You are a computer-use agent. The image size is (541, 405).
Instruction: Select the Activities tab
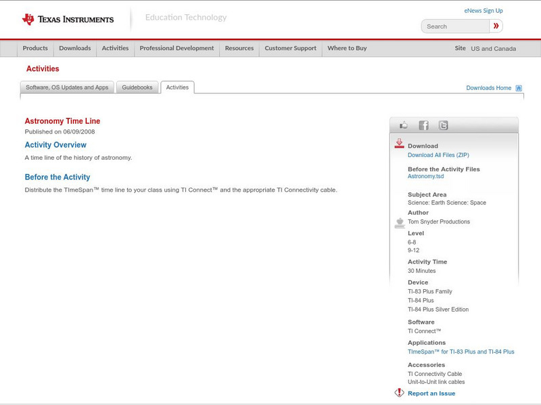pos(177,87)
